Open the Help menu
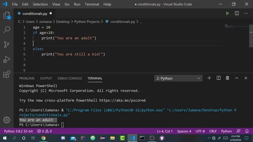The height and width of the screenshot is (142, 253). [x=107, y=4]
